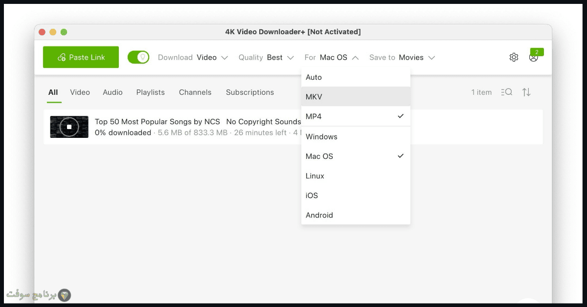Select MP4 checked format option
Viewport: 587px width, 307px height.
(x=356, y=116)
